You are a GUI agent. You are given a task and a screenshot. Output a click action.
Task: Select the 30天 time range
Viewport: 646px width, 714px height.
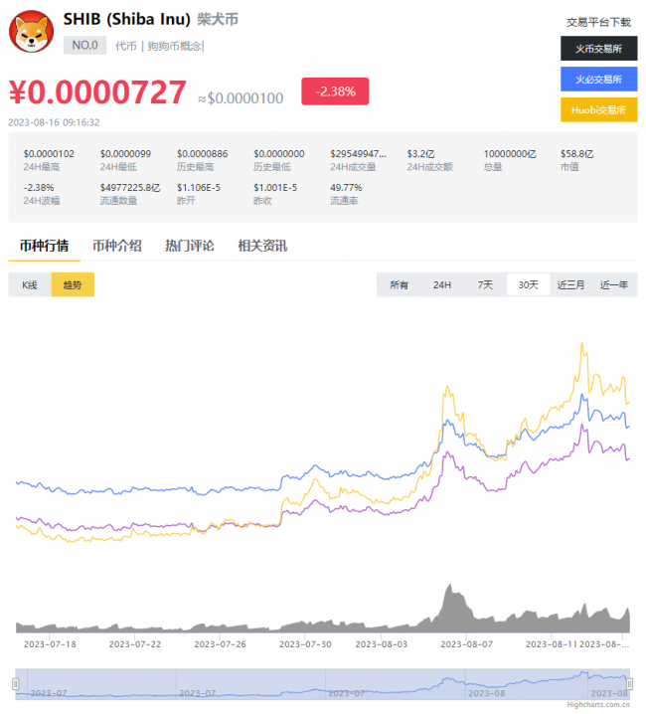[x=528, y=285]
